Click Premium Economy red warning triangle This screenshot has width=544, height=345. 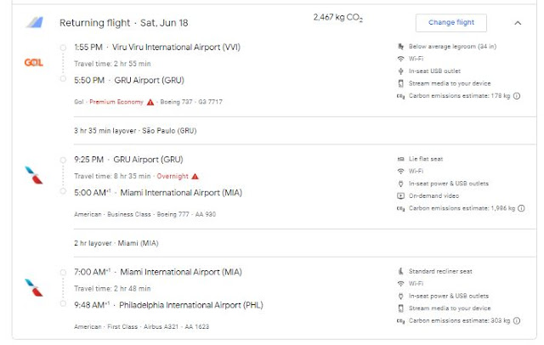[x=150, y=103]
